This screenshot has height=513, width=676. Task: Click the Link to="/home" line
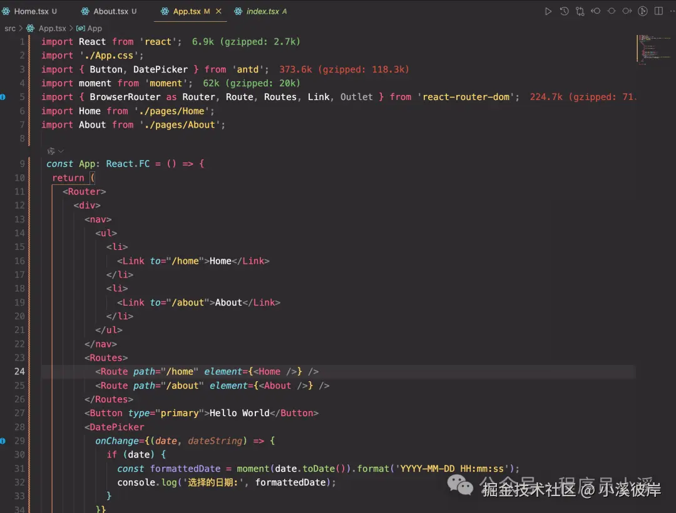click(x=193, y=261)
